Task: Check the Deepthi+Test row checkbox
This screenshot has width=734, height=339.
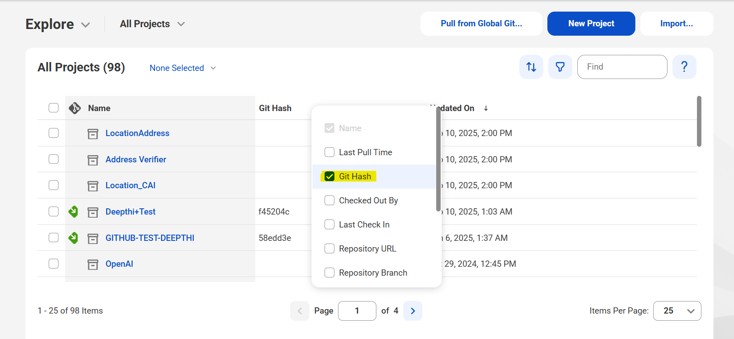Action: click(54, 211)
